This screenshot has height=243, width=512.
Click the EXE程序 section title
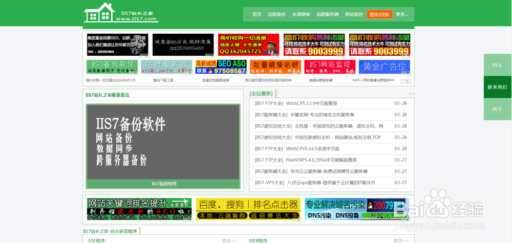click(x=97, y=241)
